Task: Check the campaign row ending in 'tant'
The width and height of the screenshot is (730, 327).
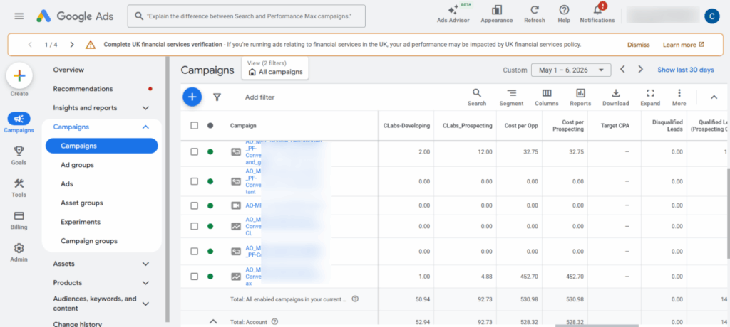Action: pos(194,181)
